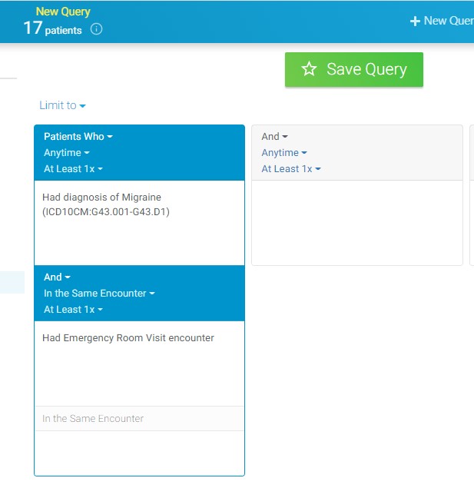Open And dropdown above Emergency Room criterion
474x488 pixels.
click(57, 277)
